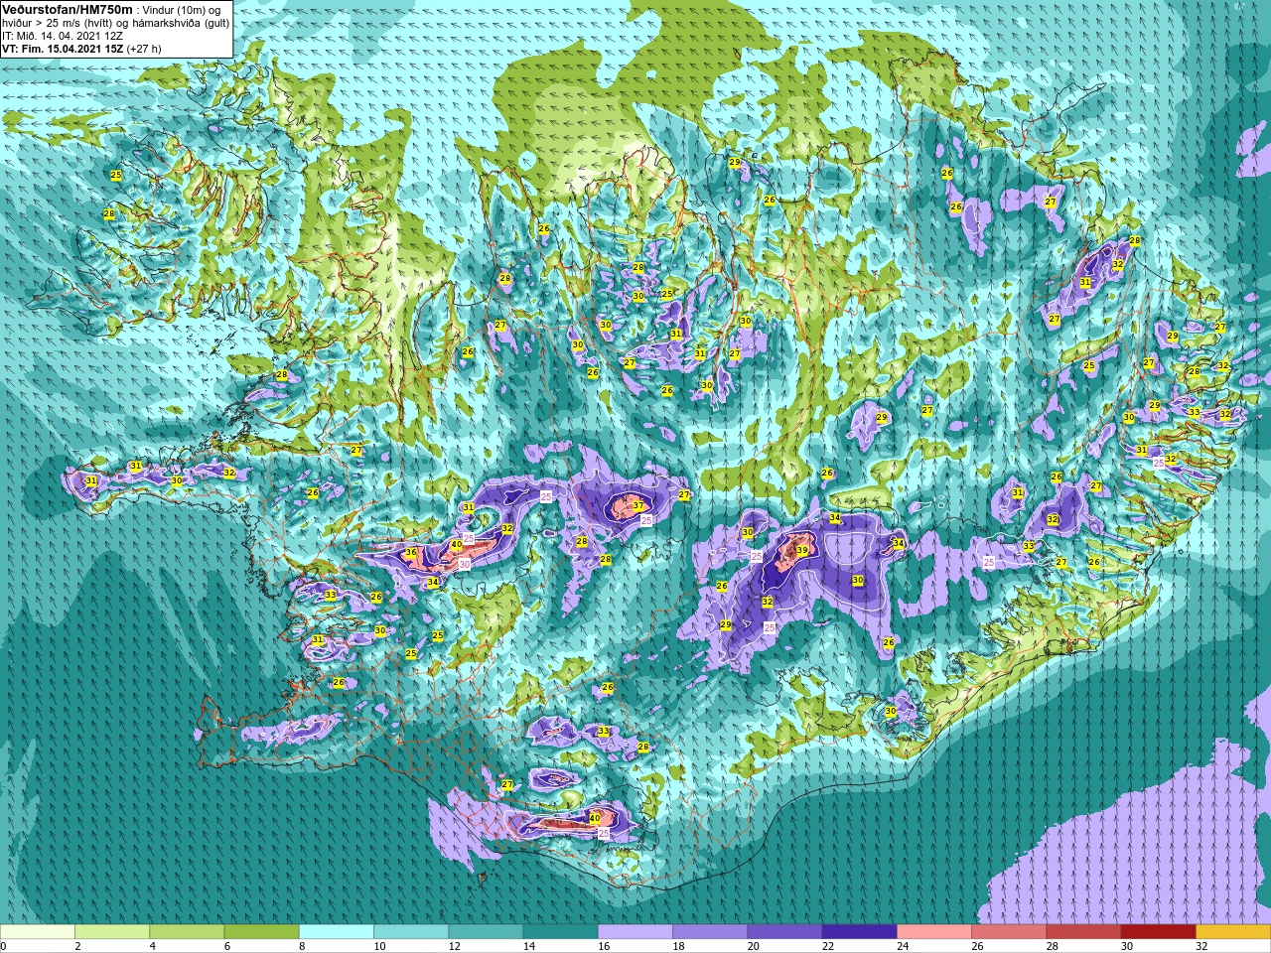Select the 2–4 m/s light green legend swatch
Image resolution: width=1271 pixels, height=953 pixels.
pos(112,932)
